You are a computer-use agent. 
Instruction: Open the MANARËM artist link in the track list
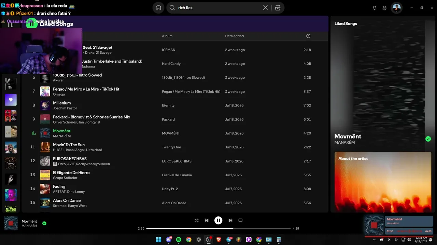[x=62, y=136]
